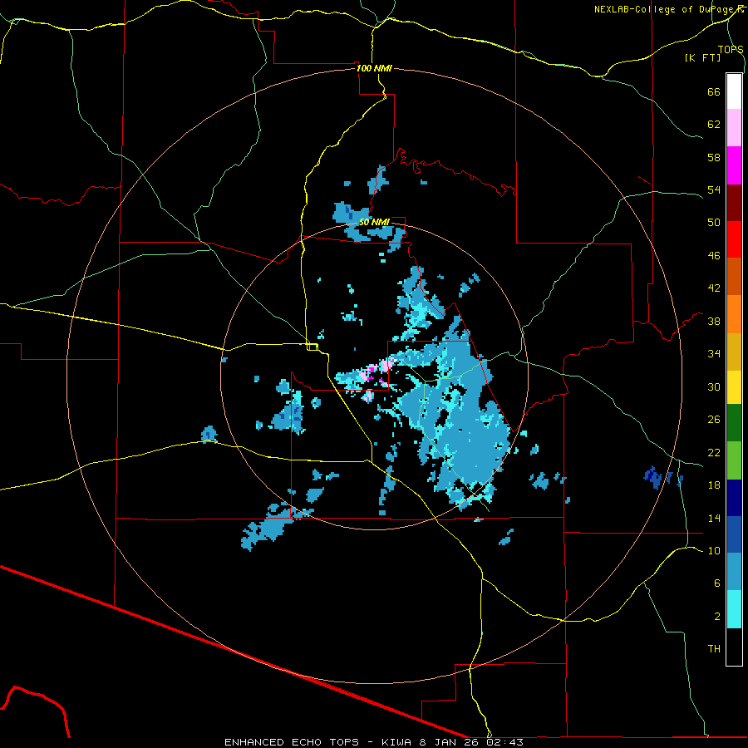Screen dimensions: 748x748
Task: Click the "42" legend value
Action: [x=714, y=288]
